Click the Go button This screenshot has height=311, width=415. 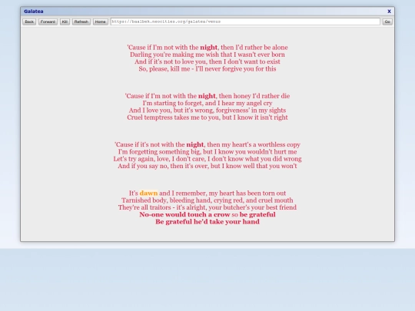pos(387,22)
